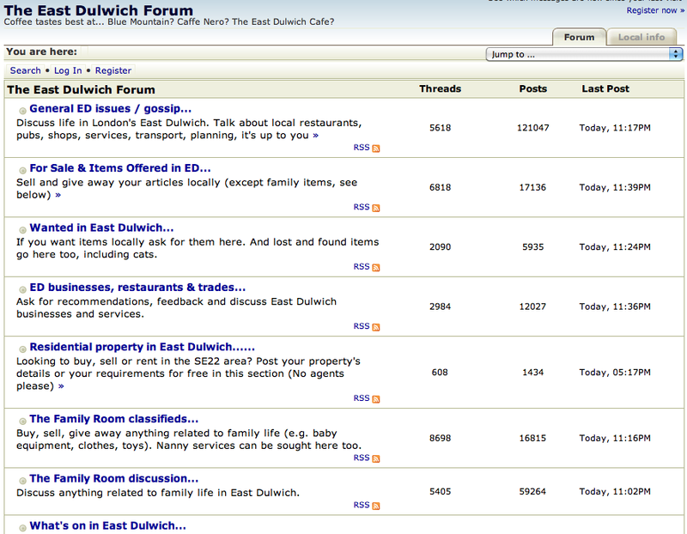687x534 pixels.
Task: Click status bullet icon beside What's on
Action: [x=22, y=528]
